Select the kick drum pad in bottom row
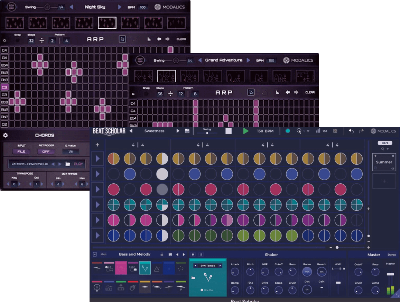This screenshot has width=400, height=302. [x=97, y=287]
